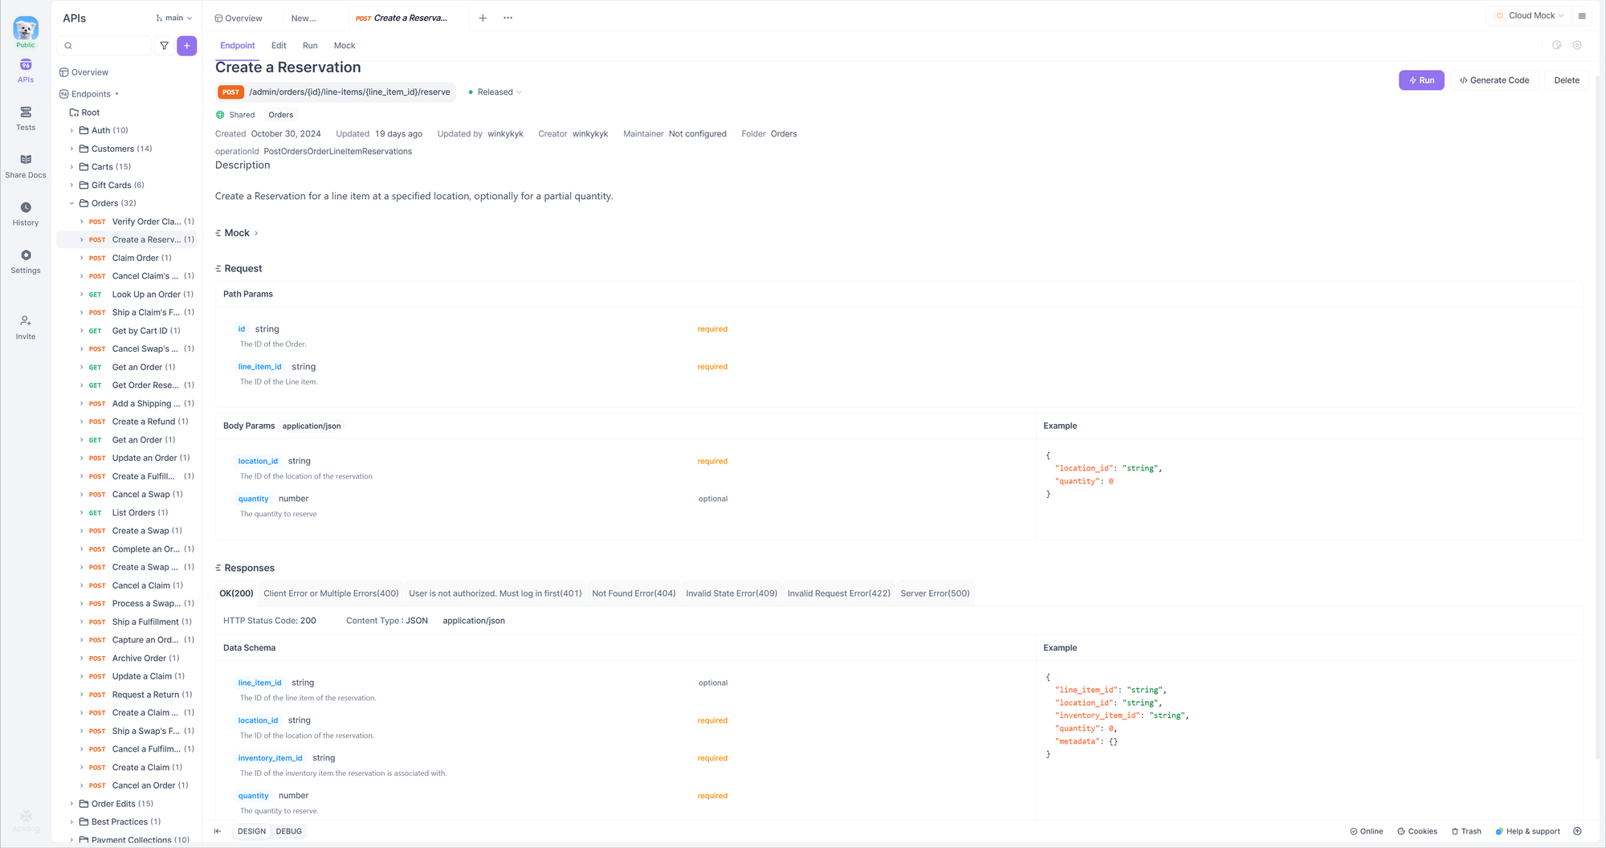Open the filter icon next to search
This screenshot has height=848, width=1606.
click(164, 46)
